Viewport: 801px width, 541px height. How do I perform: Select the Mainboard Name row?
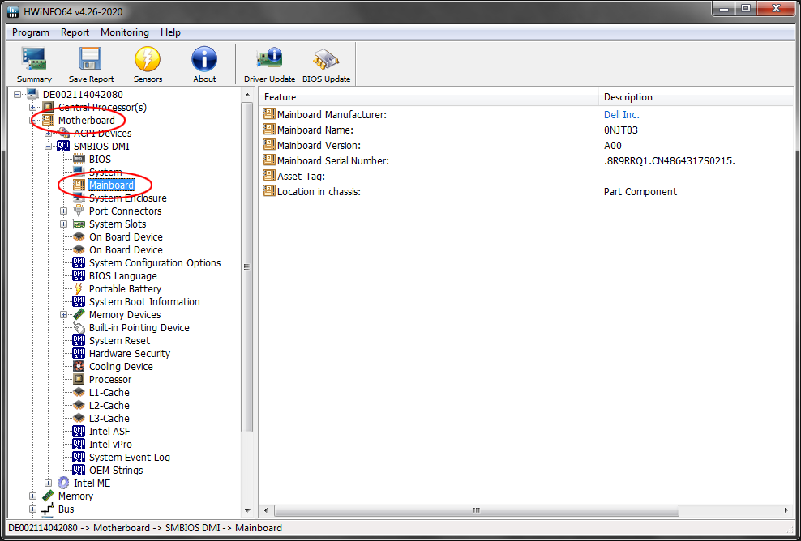click(x=526, y=130)
